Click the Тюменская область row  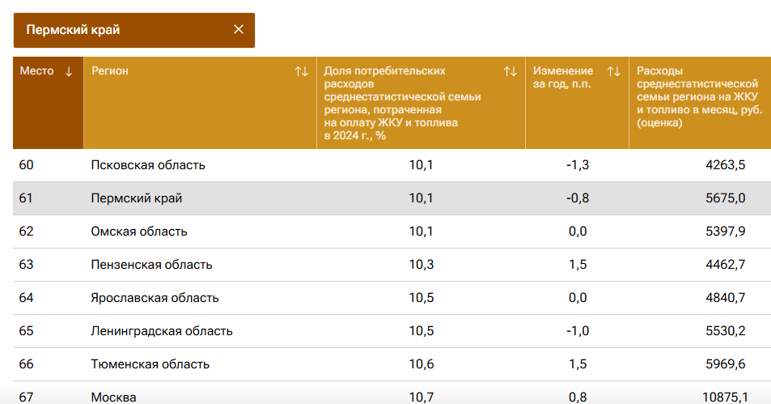(x=150, y=364)
